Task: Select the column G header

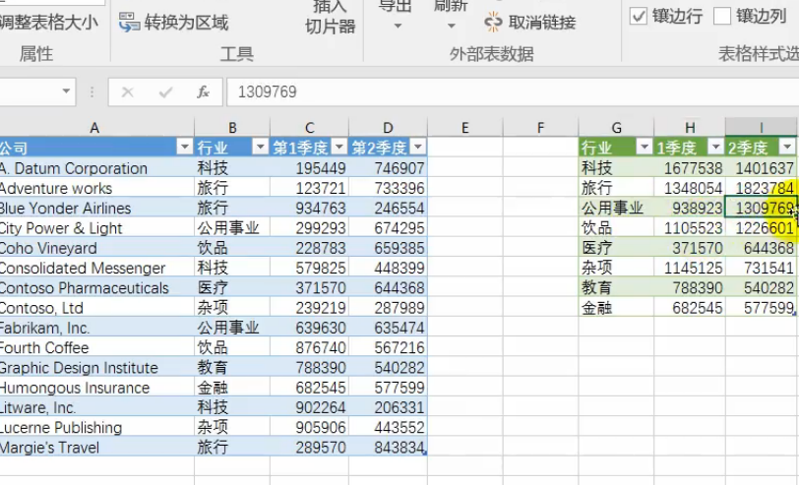Action: point(616,127)
